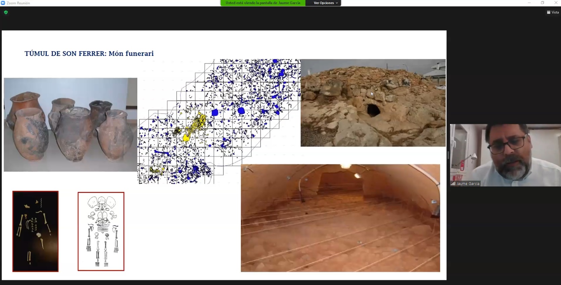561x285 pixels.
Task: Click the screen-sharing notice for Jaume Garcia
Action: click(263, 3)
